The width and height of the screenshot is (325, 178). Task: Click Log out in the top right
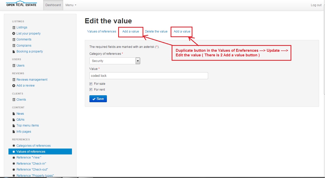[x=316, y=5]
